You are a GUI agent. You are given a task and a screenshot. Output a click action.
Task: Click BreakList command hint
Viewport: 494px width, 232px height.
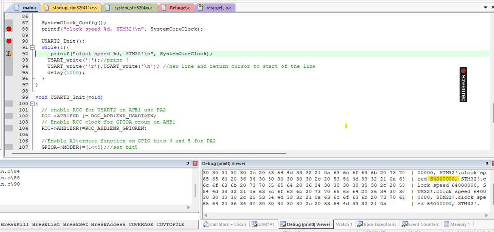pyautogui.click(x=46, y=224)
